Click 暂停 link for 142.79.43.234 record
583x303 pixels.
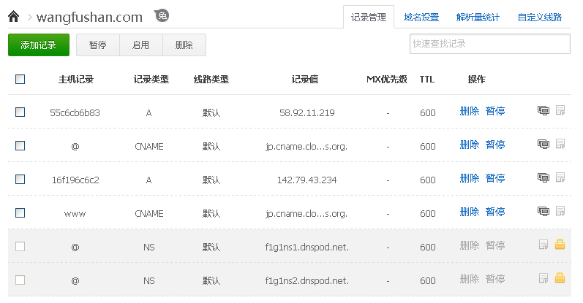coord(495,178)
